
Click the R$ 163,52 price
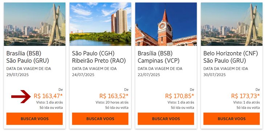click(x=114, y=96)
